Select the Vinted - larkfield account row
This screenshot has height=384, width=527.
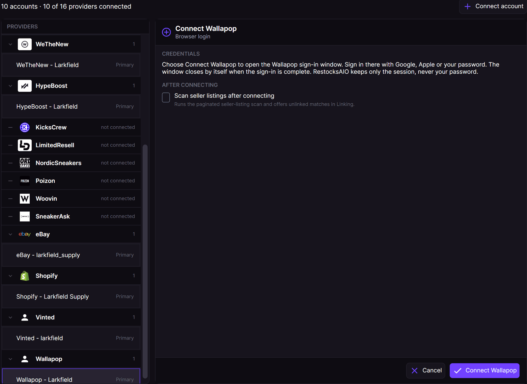tap(71, 338)
